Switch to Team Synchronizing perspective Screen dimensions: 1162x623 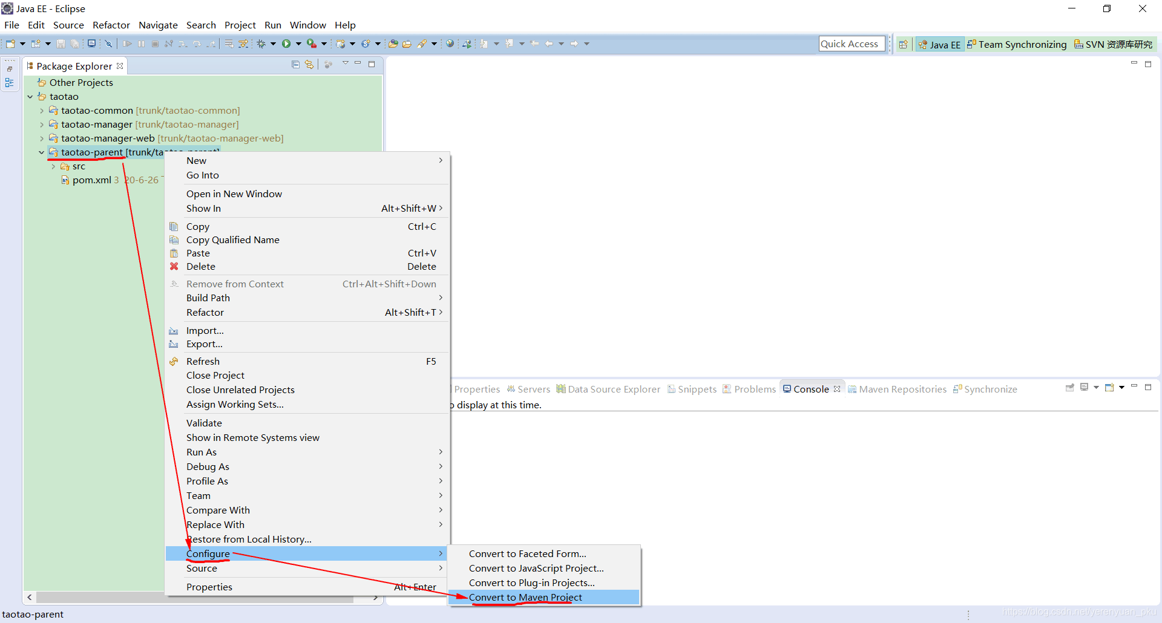(x=1017, y=44)
